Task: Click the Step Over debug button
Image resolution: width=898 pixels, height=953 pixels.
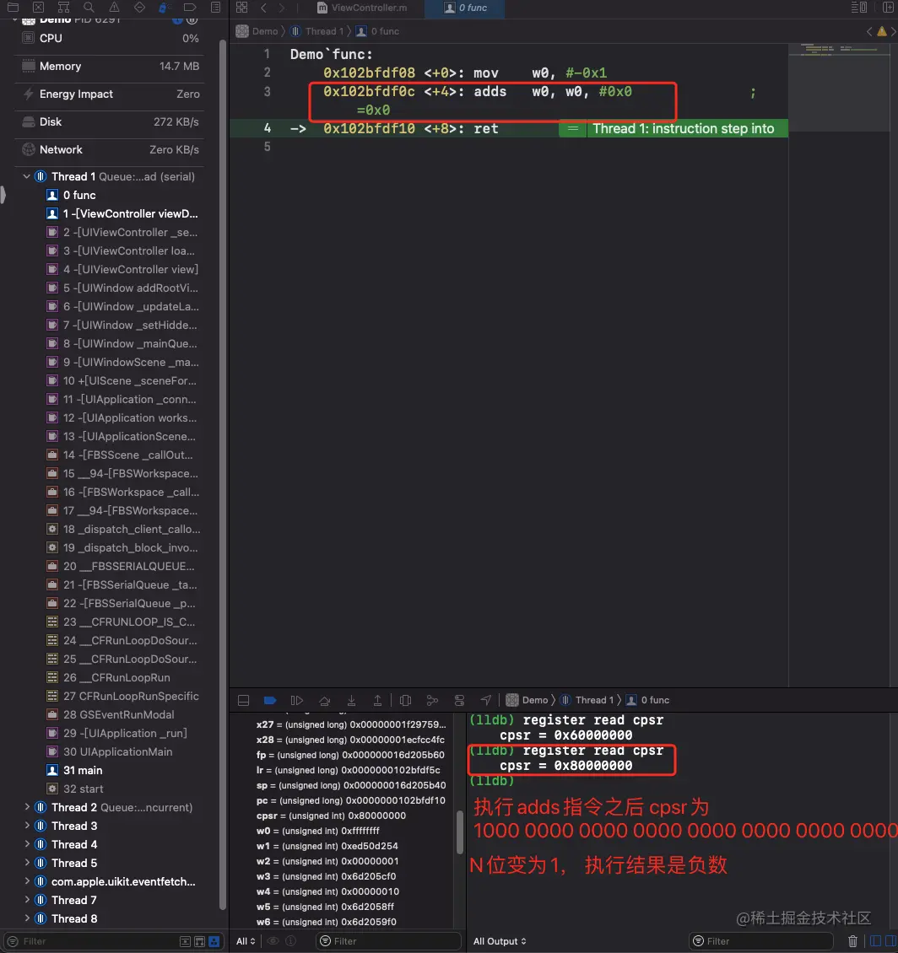Action: pos(324,700)
